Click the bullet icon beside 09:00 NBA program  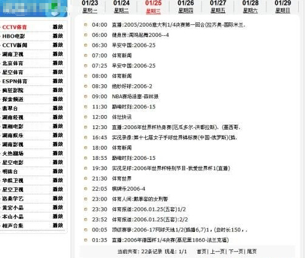click(x=85, y=96)
